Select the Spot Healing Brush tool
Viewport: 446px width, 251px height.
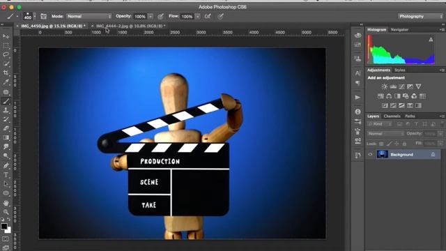pyautogui.click(x=6, y=92)
